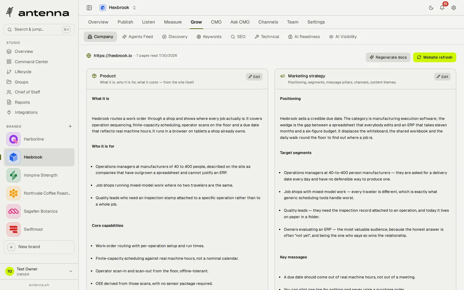
Task: Click the Marketing strategy megaphone icon
Action: coord(283,76)
